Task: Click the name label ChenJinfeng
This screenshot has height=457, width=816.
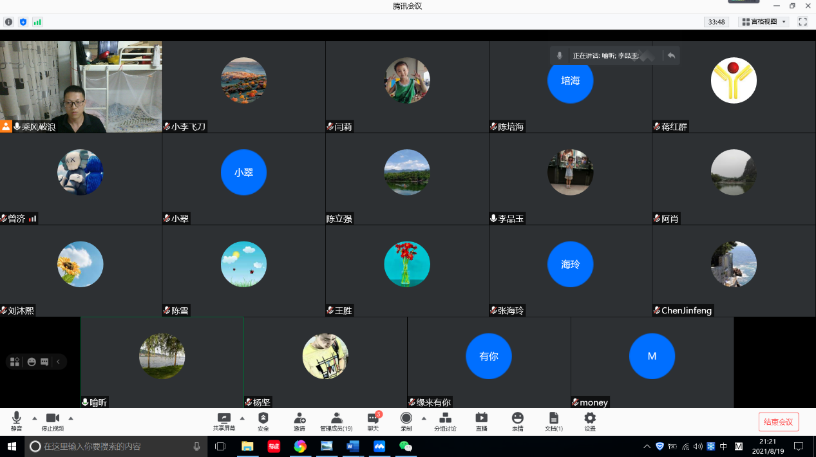Action: pos(687,310)
